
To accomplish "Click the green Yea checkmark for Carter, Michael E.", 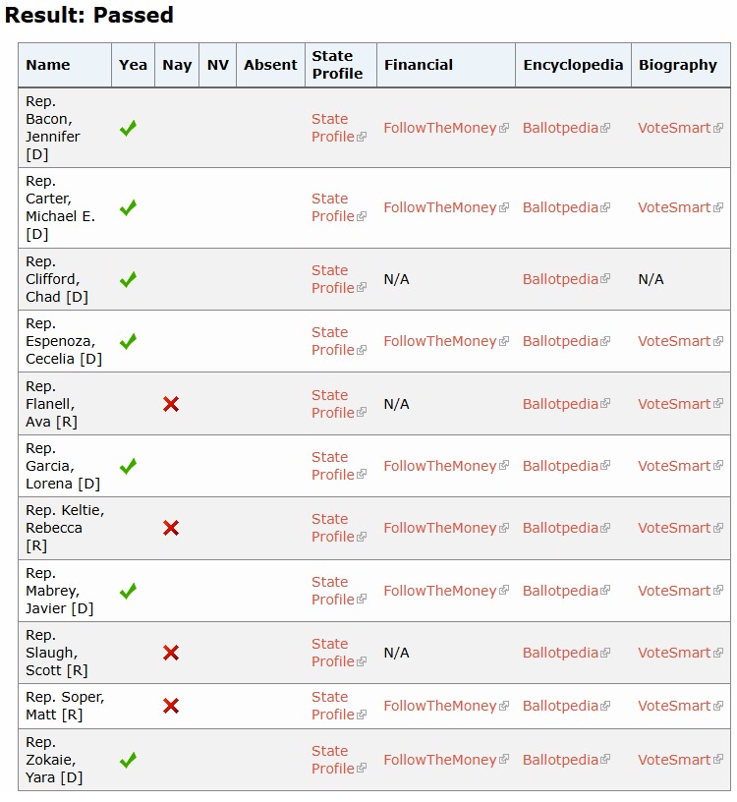I will click(128, 207).
